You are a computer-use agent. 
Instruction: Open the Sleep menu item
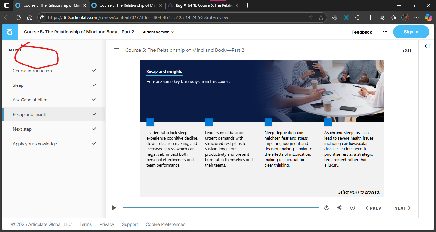(x=53, y=85)
